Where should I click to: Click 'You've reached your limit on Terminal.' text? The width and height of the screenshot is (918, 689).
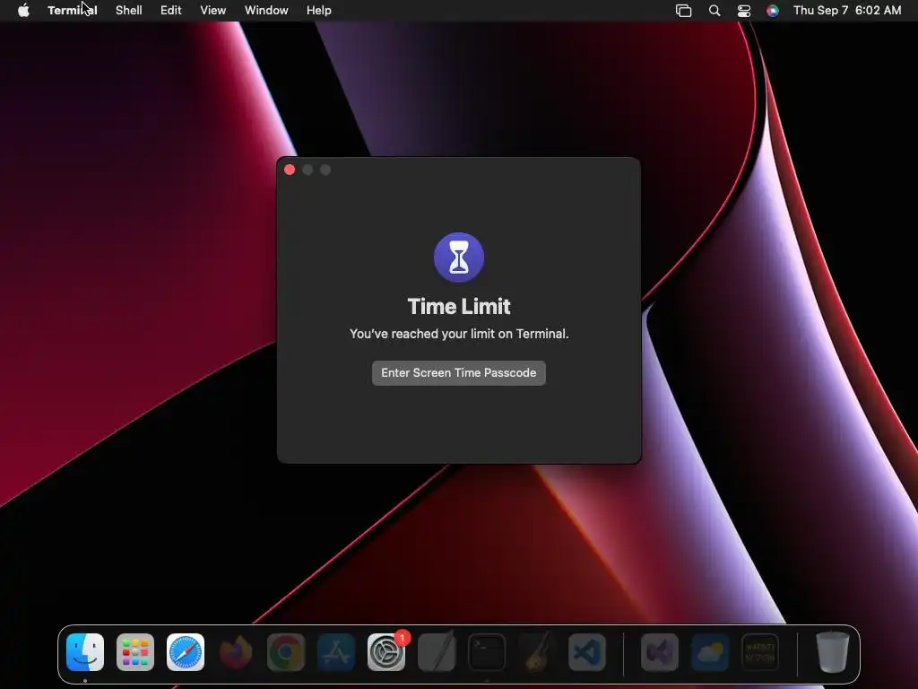click(x=459, y=334)
